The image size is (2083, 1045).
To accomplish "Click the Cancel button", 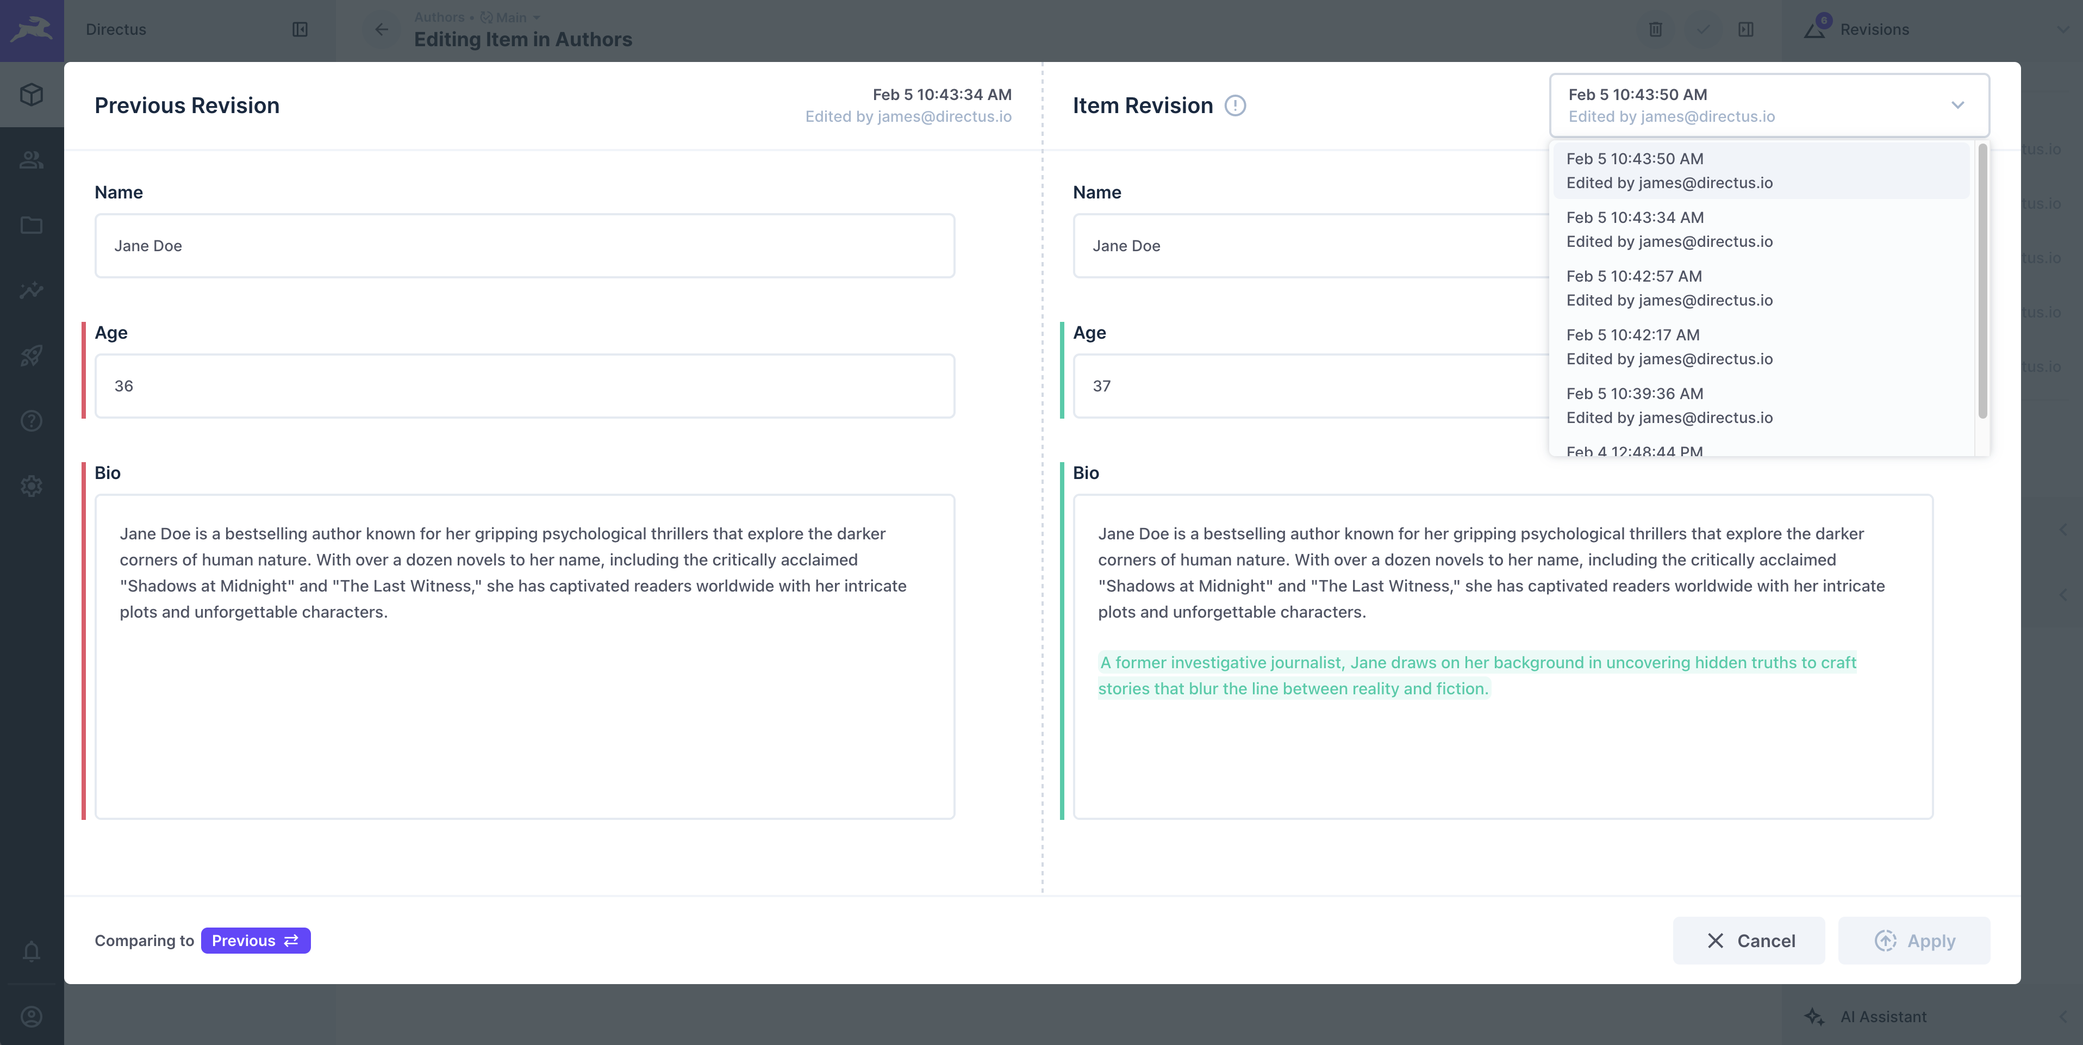I will (x=1749, y=941).
